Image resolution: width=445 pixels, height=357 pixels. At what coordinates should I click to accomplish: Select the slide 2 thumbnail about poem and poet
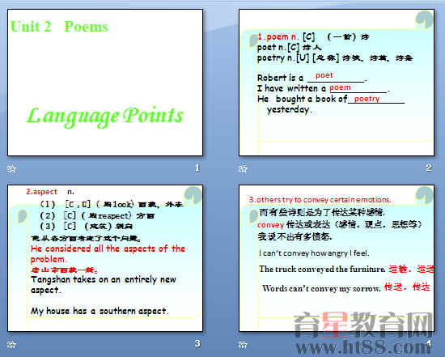click(337, 83)
